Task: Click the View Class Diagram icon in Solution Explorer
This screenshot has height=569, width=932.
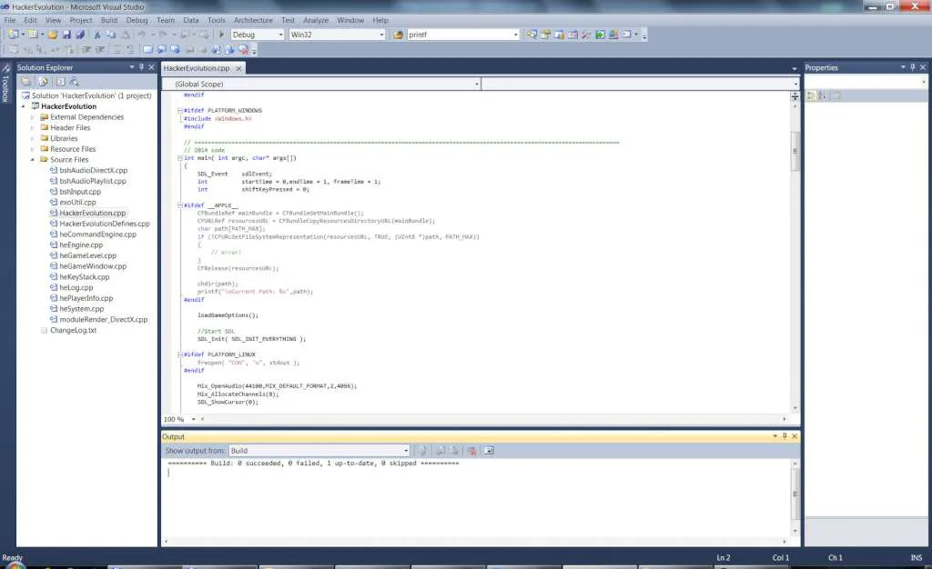Action: click(74, 82)
